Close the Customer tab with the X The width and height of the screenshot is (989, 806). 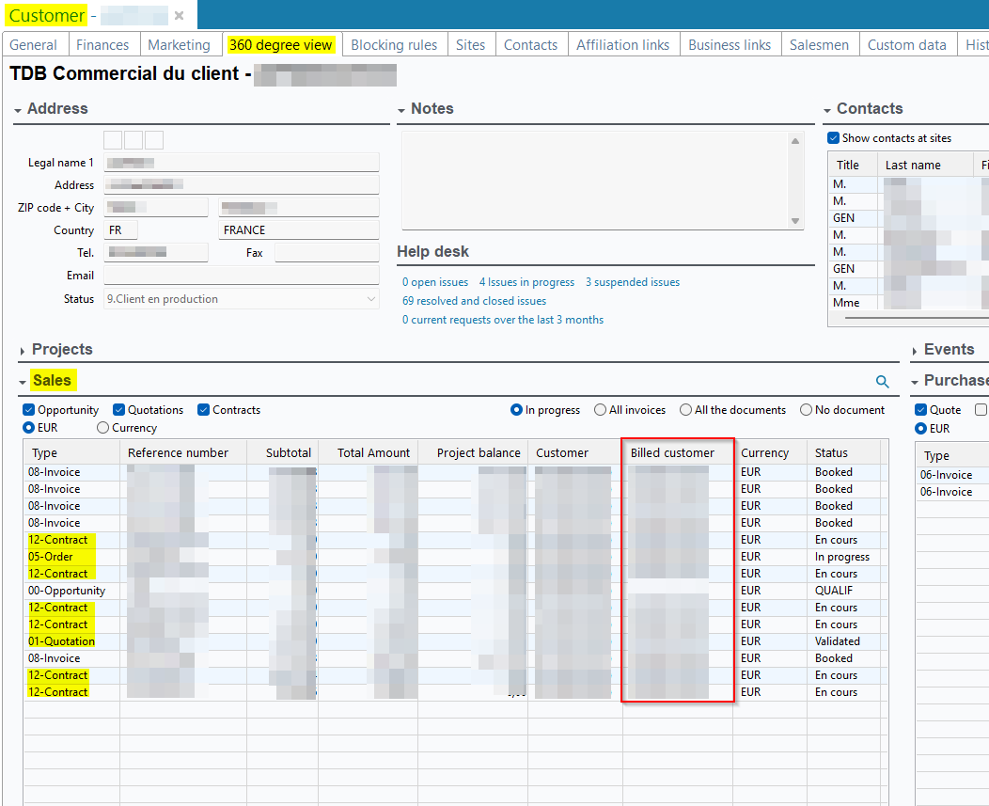click(x=179, y=15)
